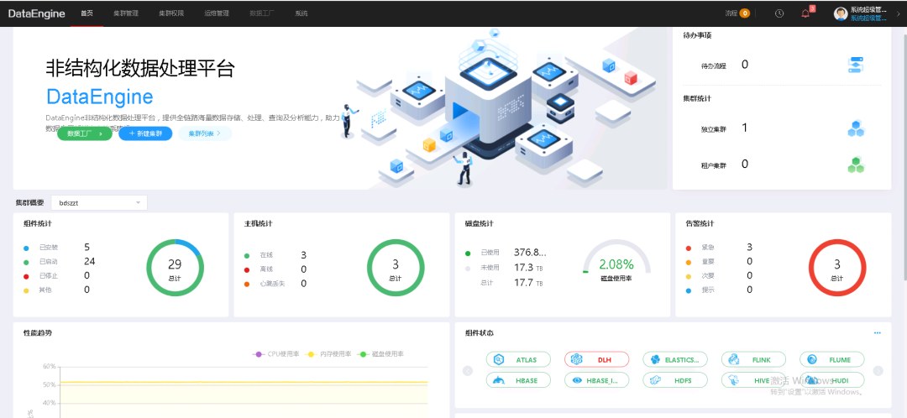907x418 pixels.
Task: Click the 集群列表 button
Action: click(205, 133)
